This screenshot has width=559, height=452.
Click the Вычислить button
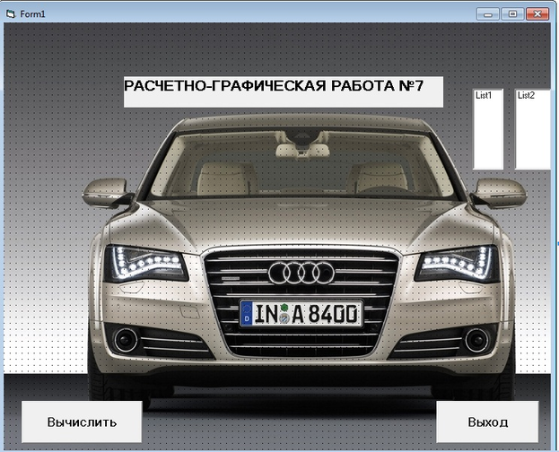pyautogui.click(x=82, y=422)
